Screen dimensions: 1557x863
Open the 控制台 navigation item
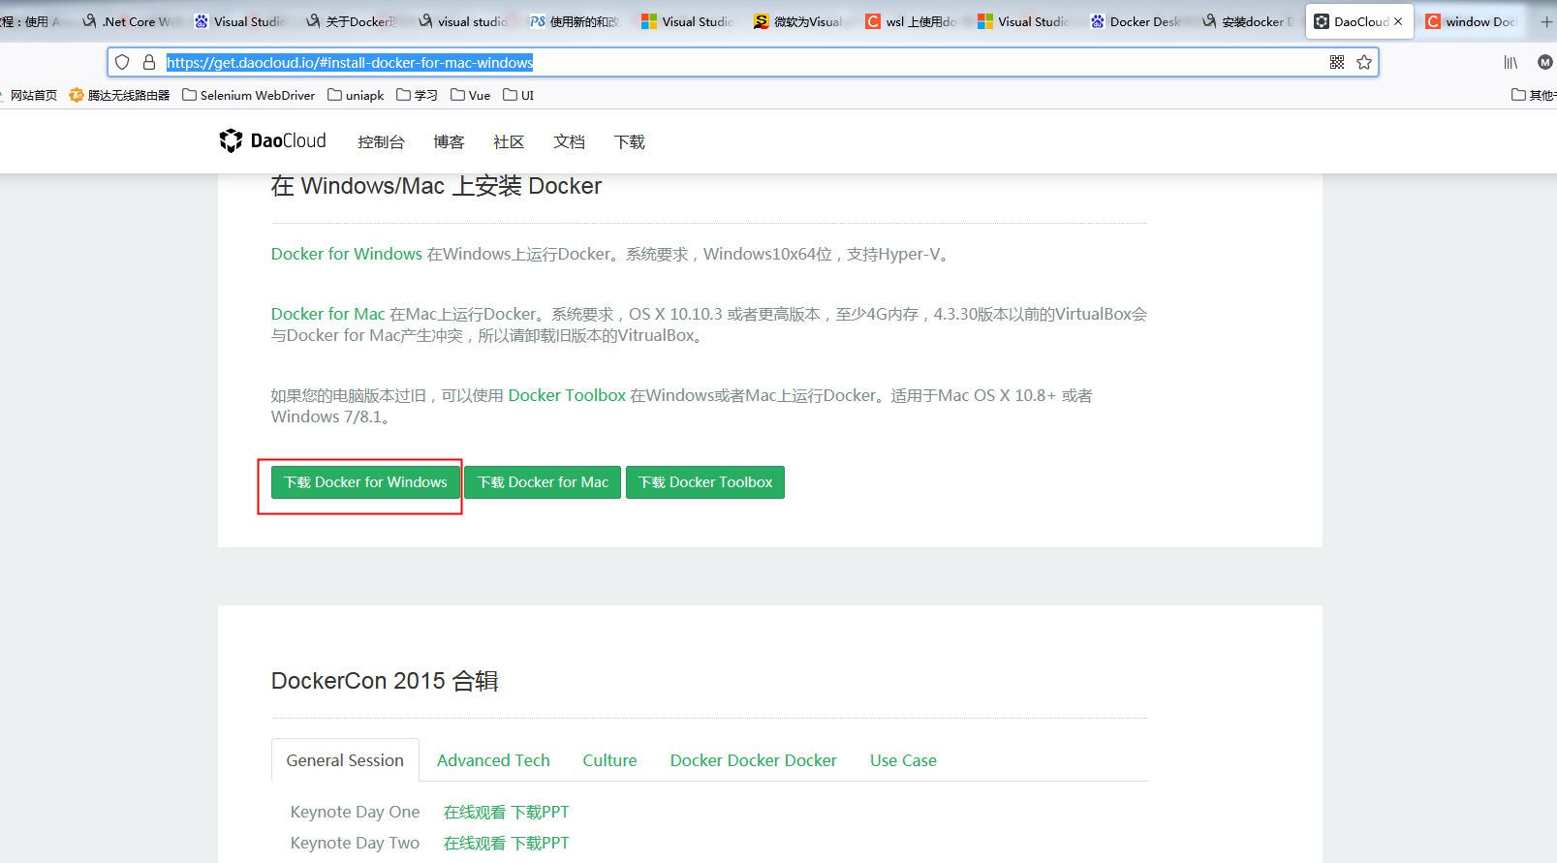click(x=381, y=142)
